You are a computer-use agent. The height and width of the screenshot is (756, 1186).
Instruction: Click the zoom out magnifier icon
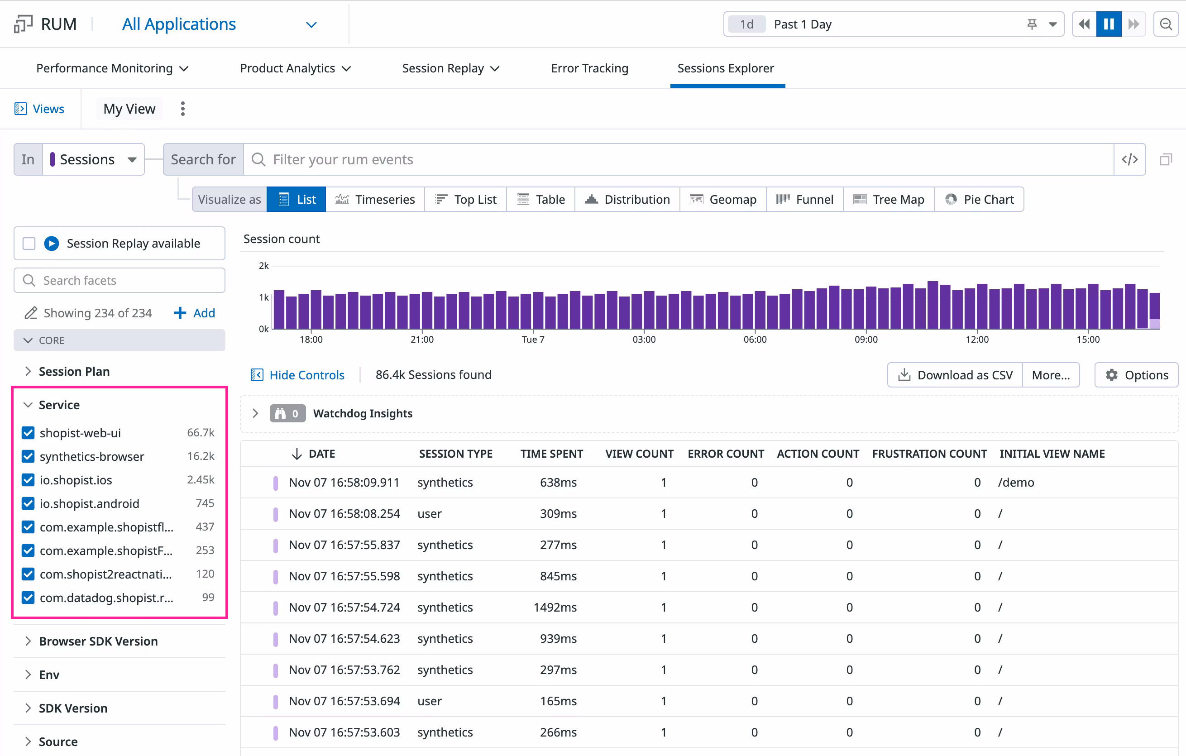pyautogui.click(x=1165, y=24)
